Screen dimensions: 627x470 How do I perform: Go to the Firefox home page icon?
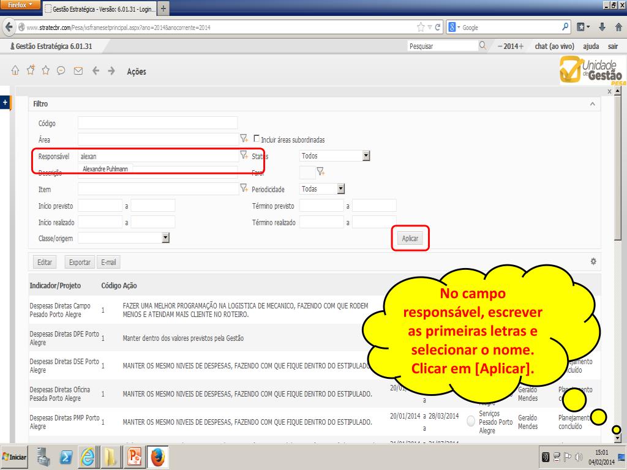618,27
